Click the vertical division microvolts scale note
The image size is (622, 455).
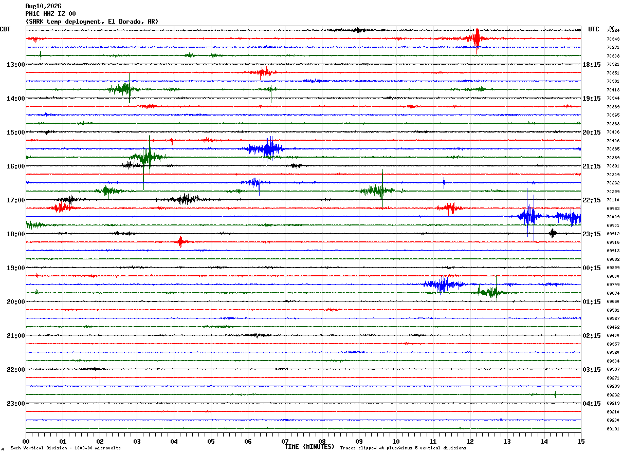coord(65,448)
